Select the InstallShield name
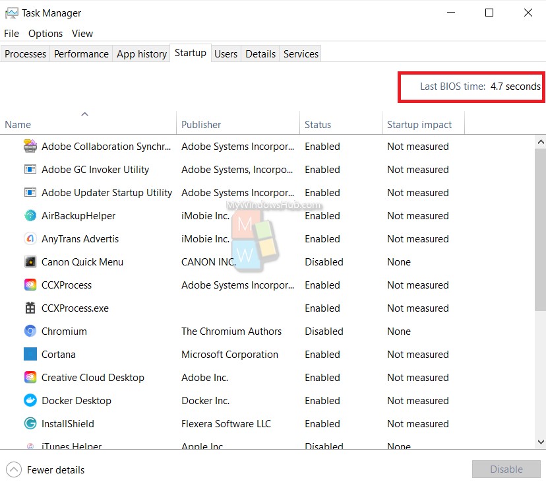Viewport: 546px width, 486px height. click(x=68, y=423)
